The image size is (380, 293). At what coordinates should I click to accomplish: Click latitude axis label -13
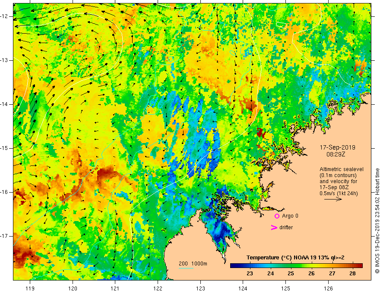tap(4, 60)
